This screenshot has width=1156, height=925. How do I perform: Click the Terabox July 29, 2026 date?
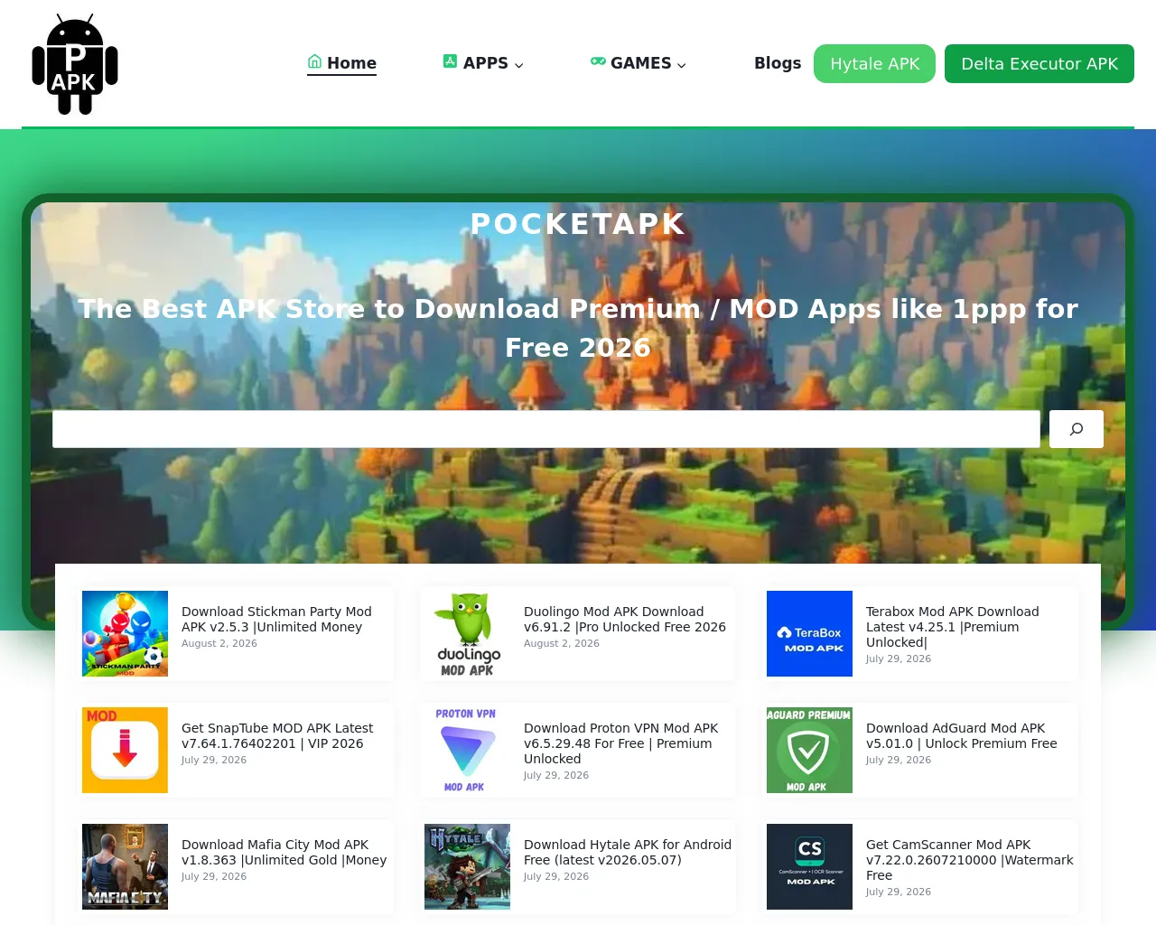(899, 659)
